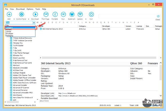Sort by the License column header
Image resolution: width=166 pixels, height=111 pixels.
click(140, 26)
